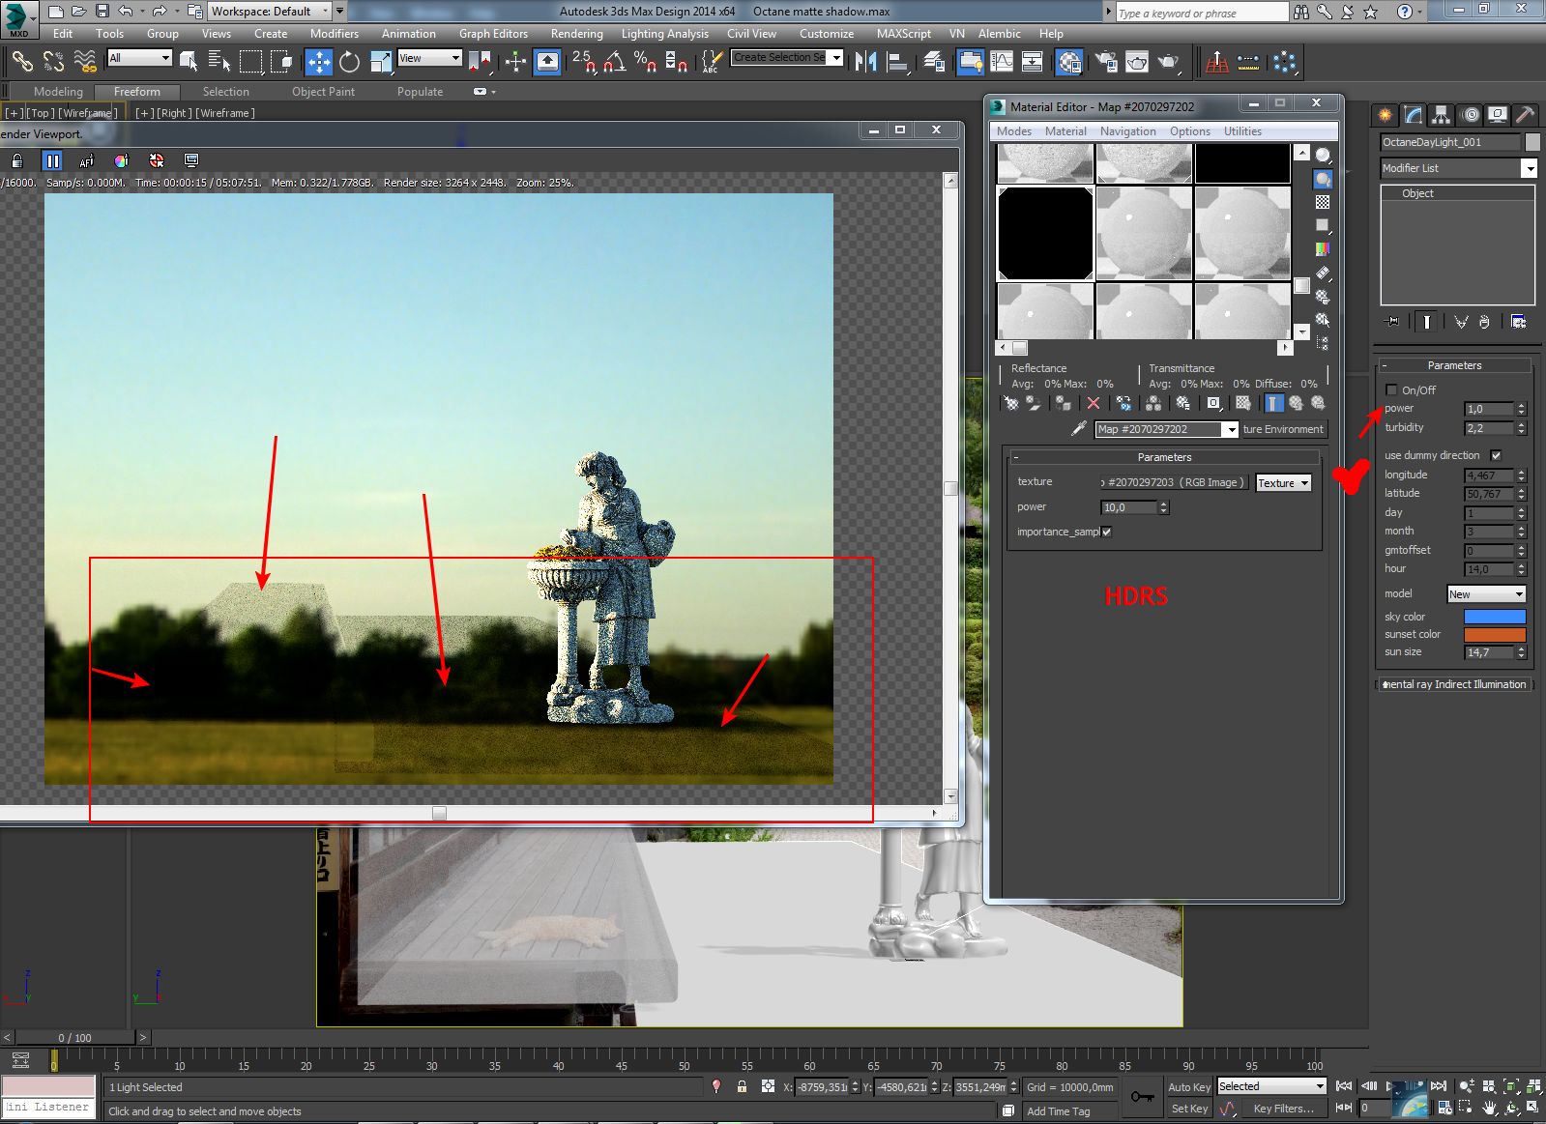Click the OctaneDayLight_001 object name field
Viewport: 1546px width, 1124px height.
(1450, 142)
